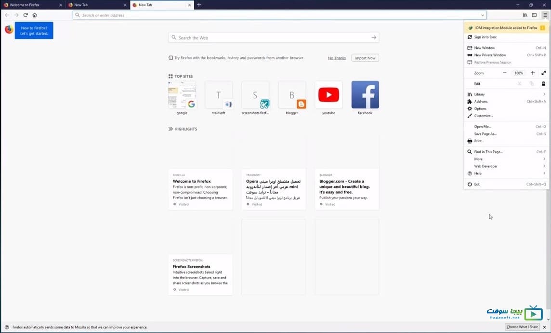Click IDM Integration Module notification
This screenshot has width=551, height=333.
pos(506,28)
